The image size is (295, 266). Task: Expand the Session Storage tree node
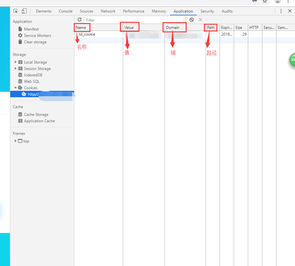click(15, 68)
